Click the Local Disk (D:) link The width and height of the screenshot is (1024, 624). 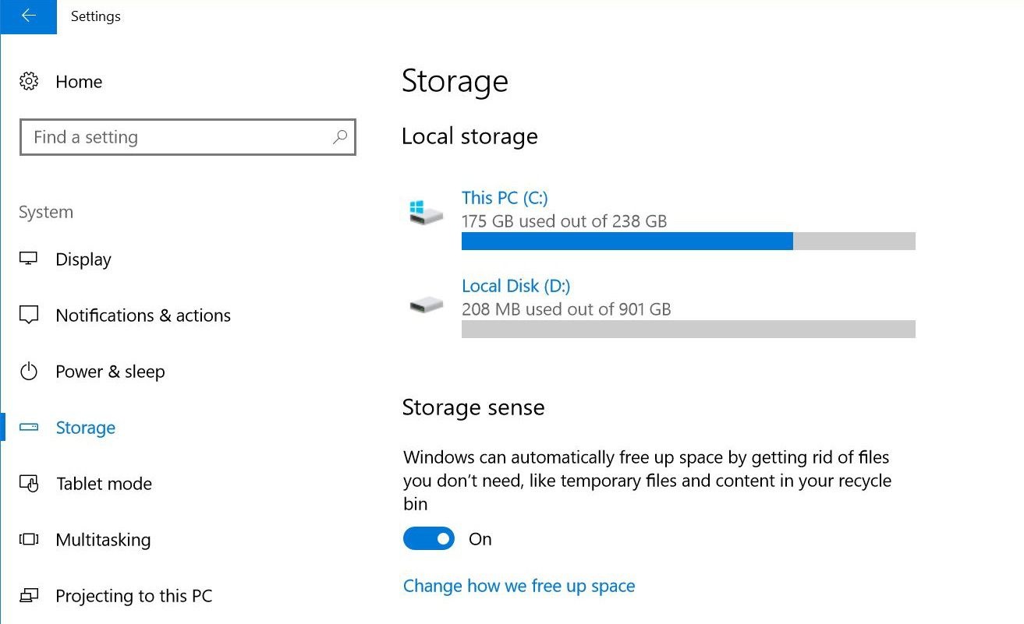pyautogui.click(x=515, y=286)
